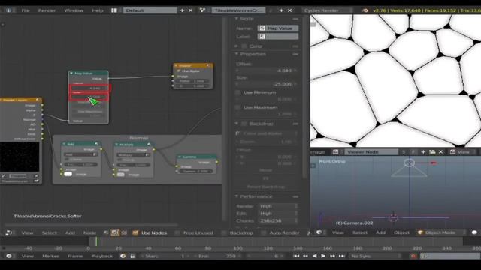The image size is (481, 270).
Task: Open the File menu
Action: (26, 10)
